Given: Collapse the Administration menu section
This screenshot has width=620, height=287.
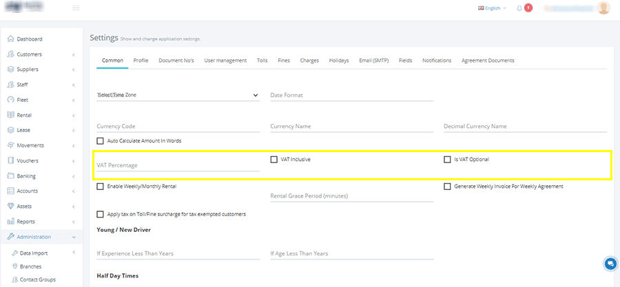Looking at the screenshot, I should (41, 237).
